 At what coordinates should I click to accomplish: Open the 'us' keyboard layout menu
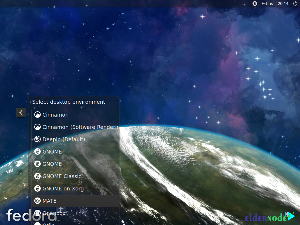(267, 4)
